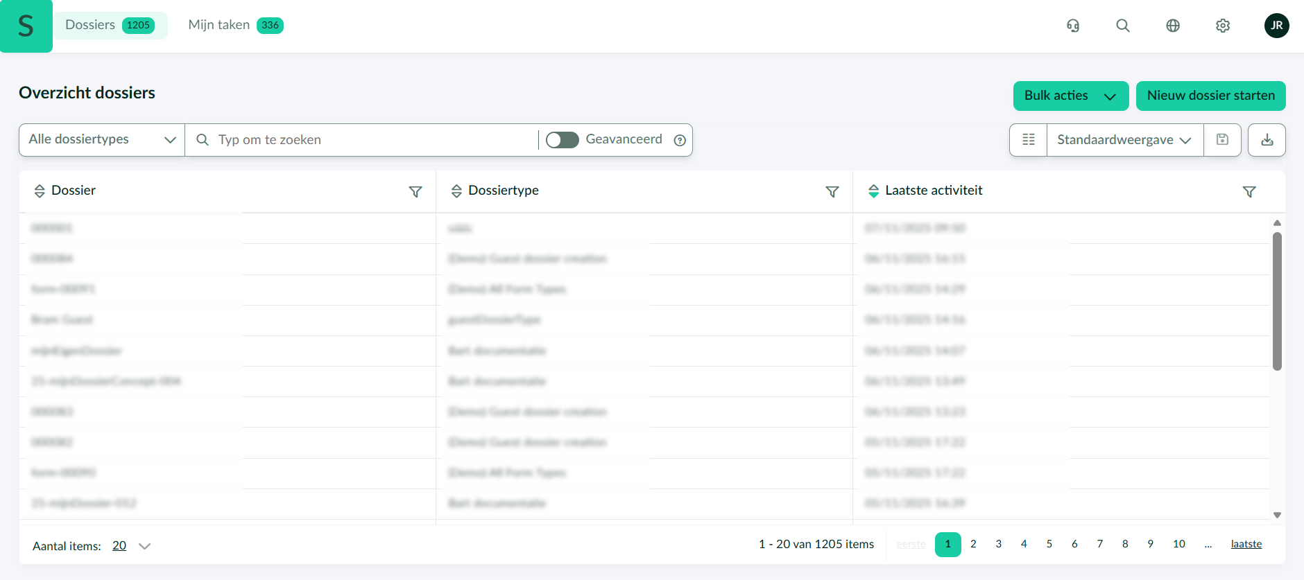The height and width of the screenshot is (580, 1304).
Task: Open the language globe icon
Action: [x=1173, y=26]
